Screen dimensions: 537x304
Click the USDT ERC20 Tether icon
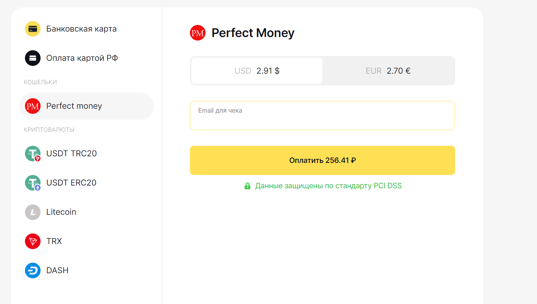(33, 183)
